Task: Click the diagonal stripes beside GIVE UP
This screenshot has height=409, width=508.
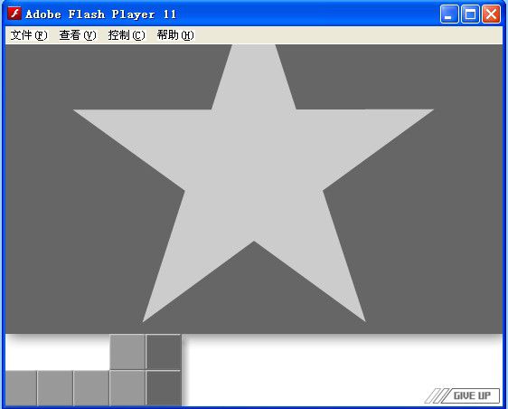Action: point(436,395)
